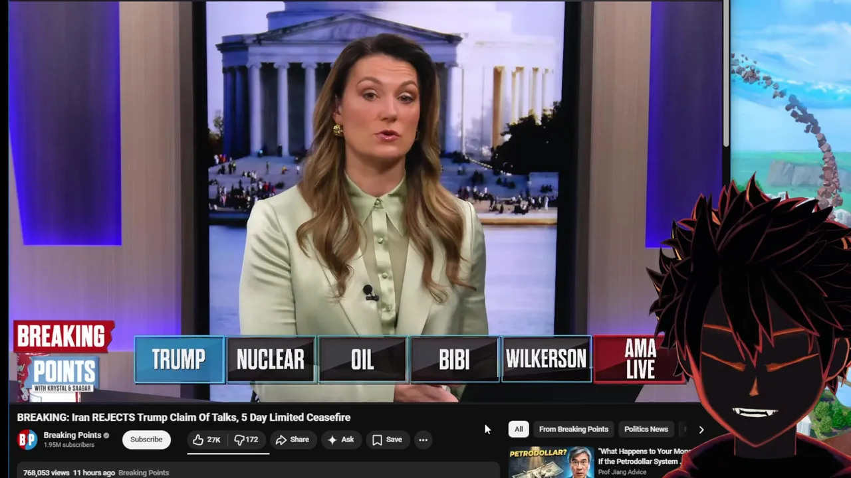Viewport: 851px width, 478px height.
Task: Open the Breaking Points channel name link
Action: click(x=72, y=436)
